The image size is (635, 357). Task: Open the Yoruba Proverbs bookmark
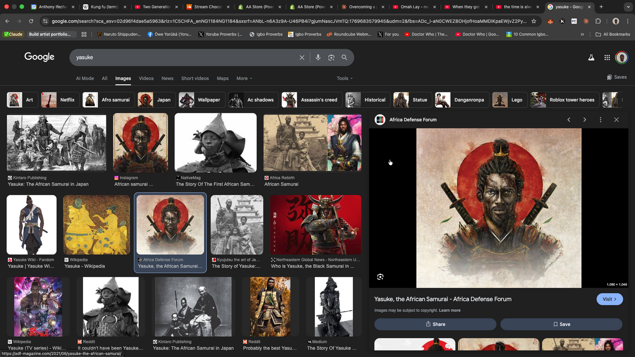[220, 34]
